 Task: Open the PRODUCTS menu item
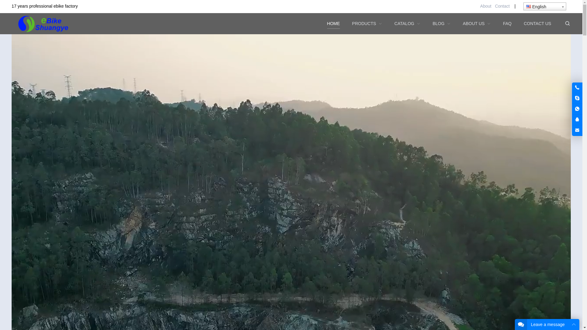[x=364, y=24]
